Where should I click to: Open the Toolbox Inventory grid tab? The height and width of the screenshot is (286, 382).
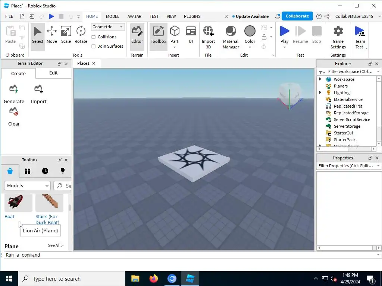click(x=28, y=171)
